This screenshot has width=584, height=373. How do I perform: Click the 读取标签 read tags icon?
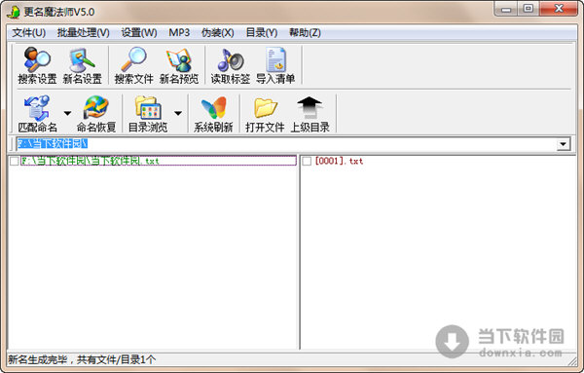231,65
